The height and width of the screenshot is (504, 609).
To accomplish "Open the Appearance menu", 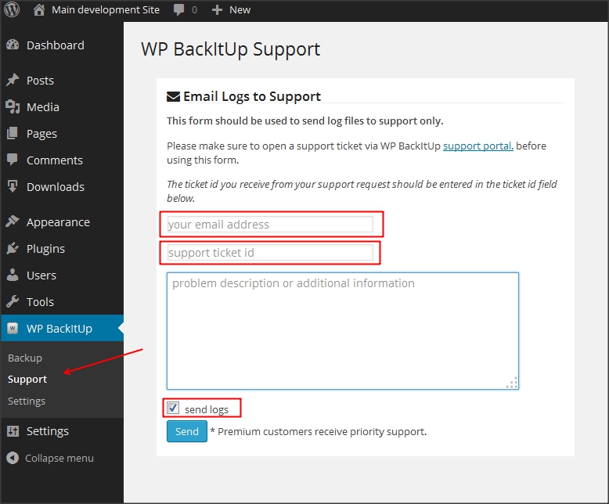I will click(x=58, y=222).
